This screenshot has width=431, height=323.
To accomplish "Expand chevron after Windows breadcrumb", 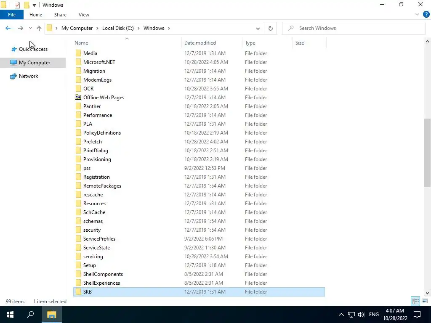I will tap(169, 28).
